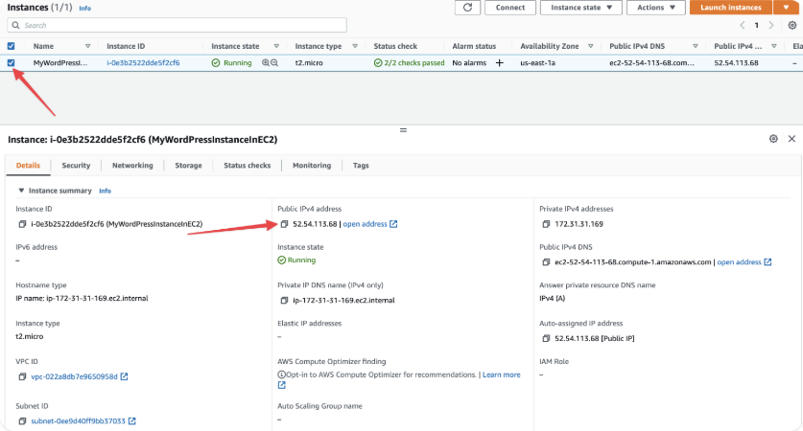
Task: Click the instance panel settings gear
Action: 773,139
